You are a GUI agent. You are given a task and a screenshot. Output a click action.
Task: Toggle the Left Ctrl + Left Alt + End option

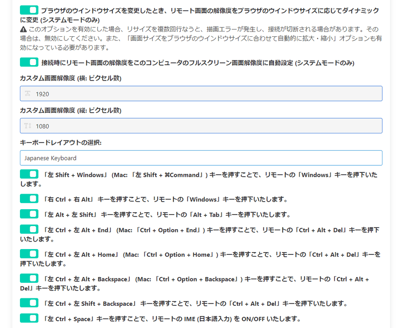click(29, 230)
